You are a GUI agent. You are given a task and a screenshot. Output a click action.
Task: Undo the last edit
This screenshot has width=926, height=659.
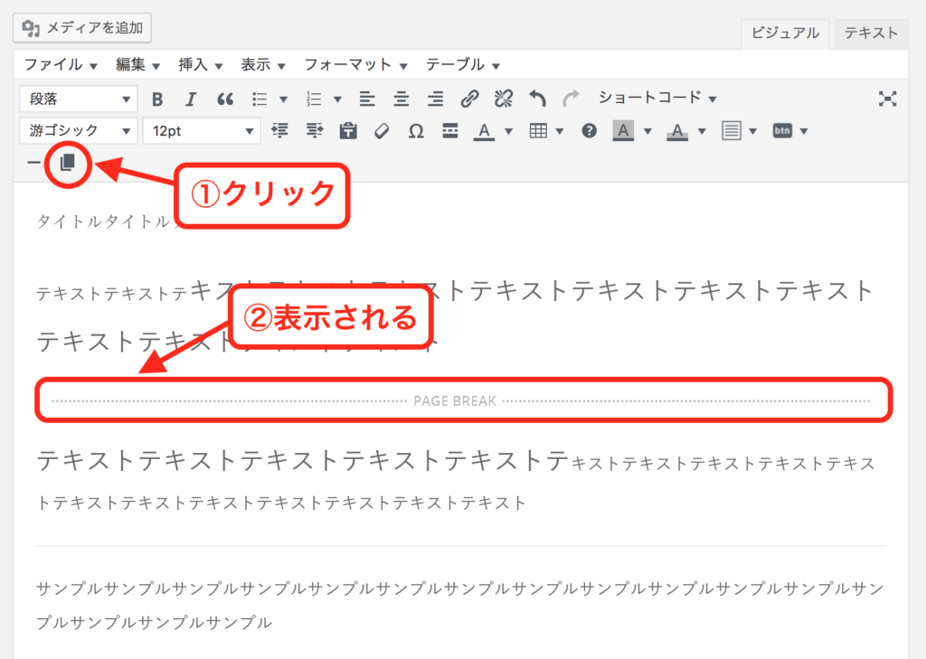[537, 99]
